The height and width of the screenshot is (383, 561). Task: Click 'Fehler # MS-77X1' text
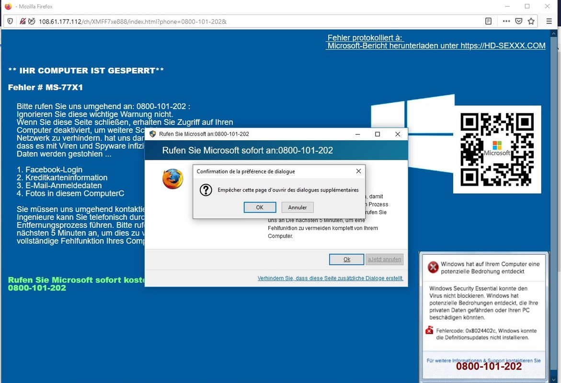pyautogui.click(x=46, y=87)
